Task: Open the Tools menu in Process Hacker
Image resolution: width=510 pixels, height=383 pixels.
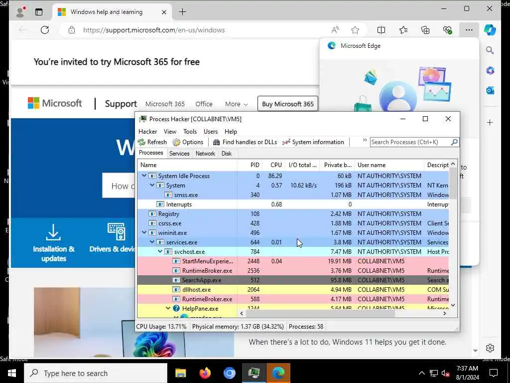Action: (190, 132)
